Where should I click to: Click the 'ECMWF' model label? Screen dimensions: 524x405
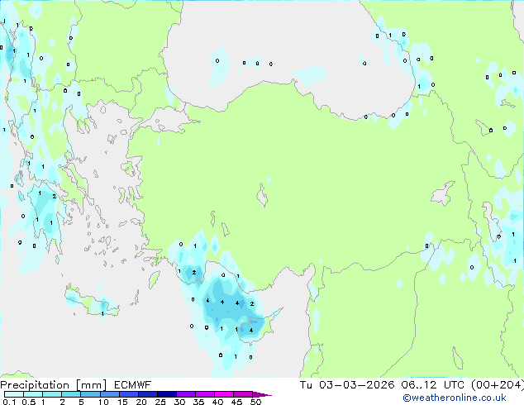click(132, 385)
